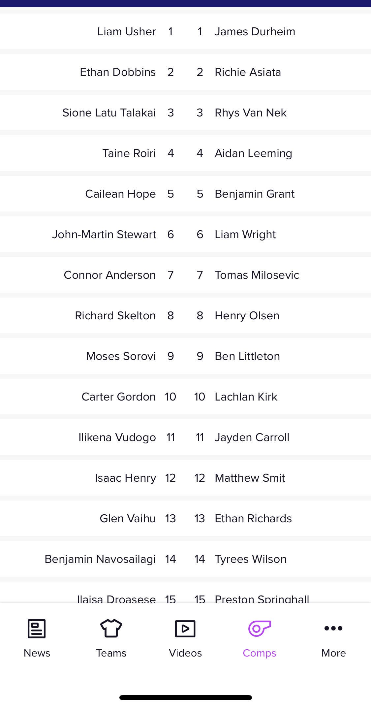371x708 pixels.
Task: Select the Comps whistle icon
Action: (260, 628)
